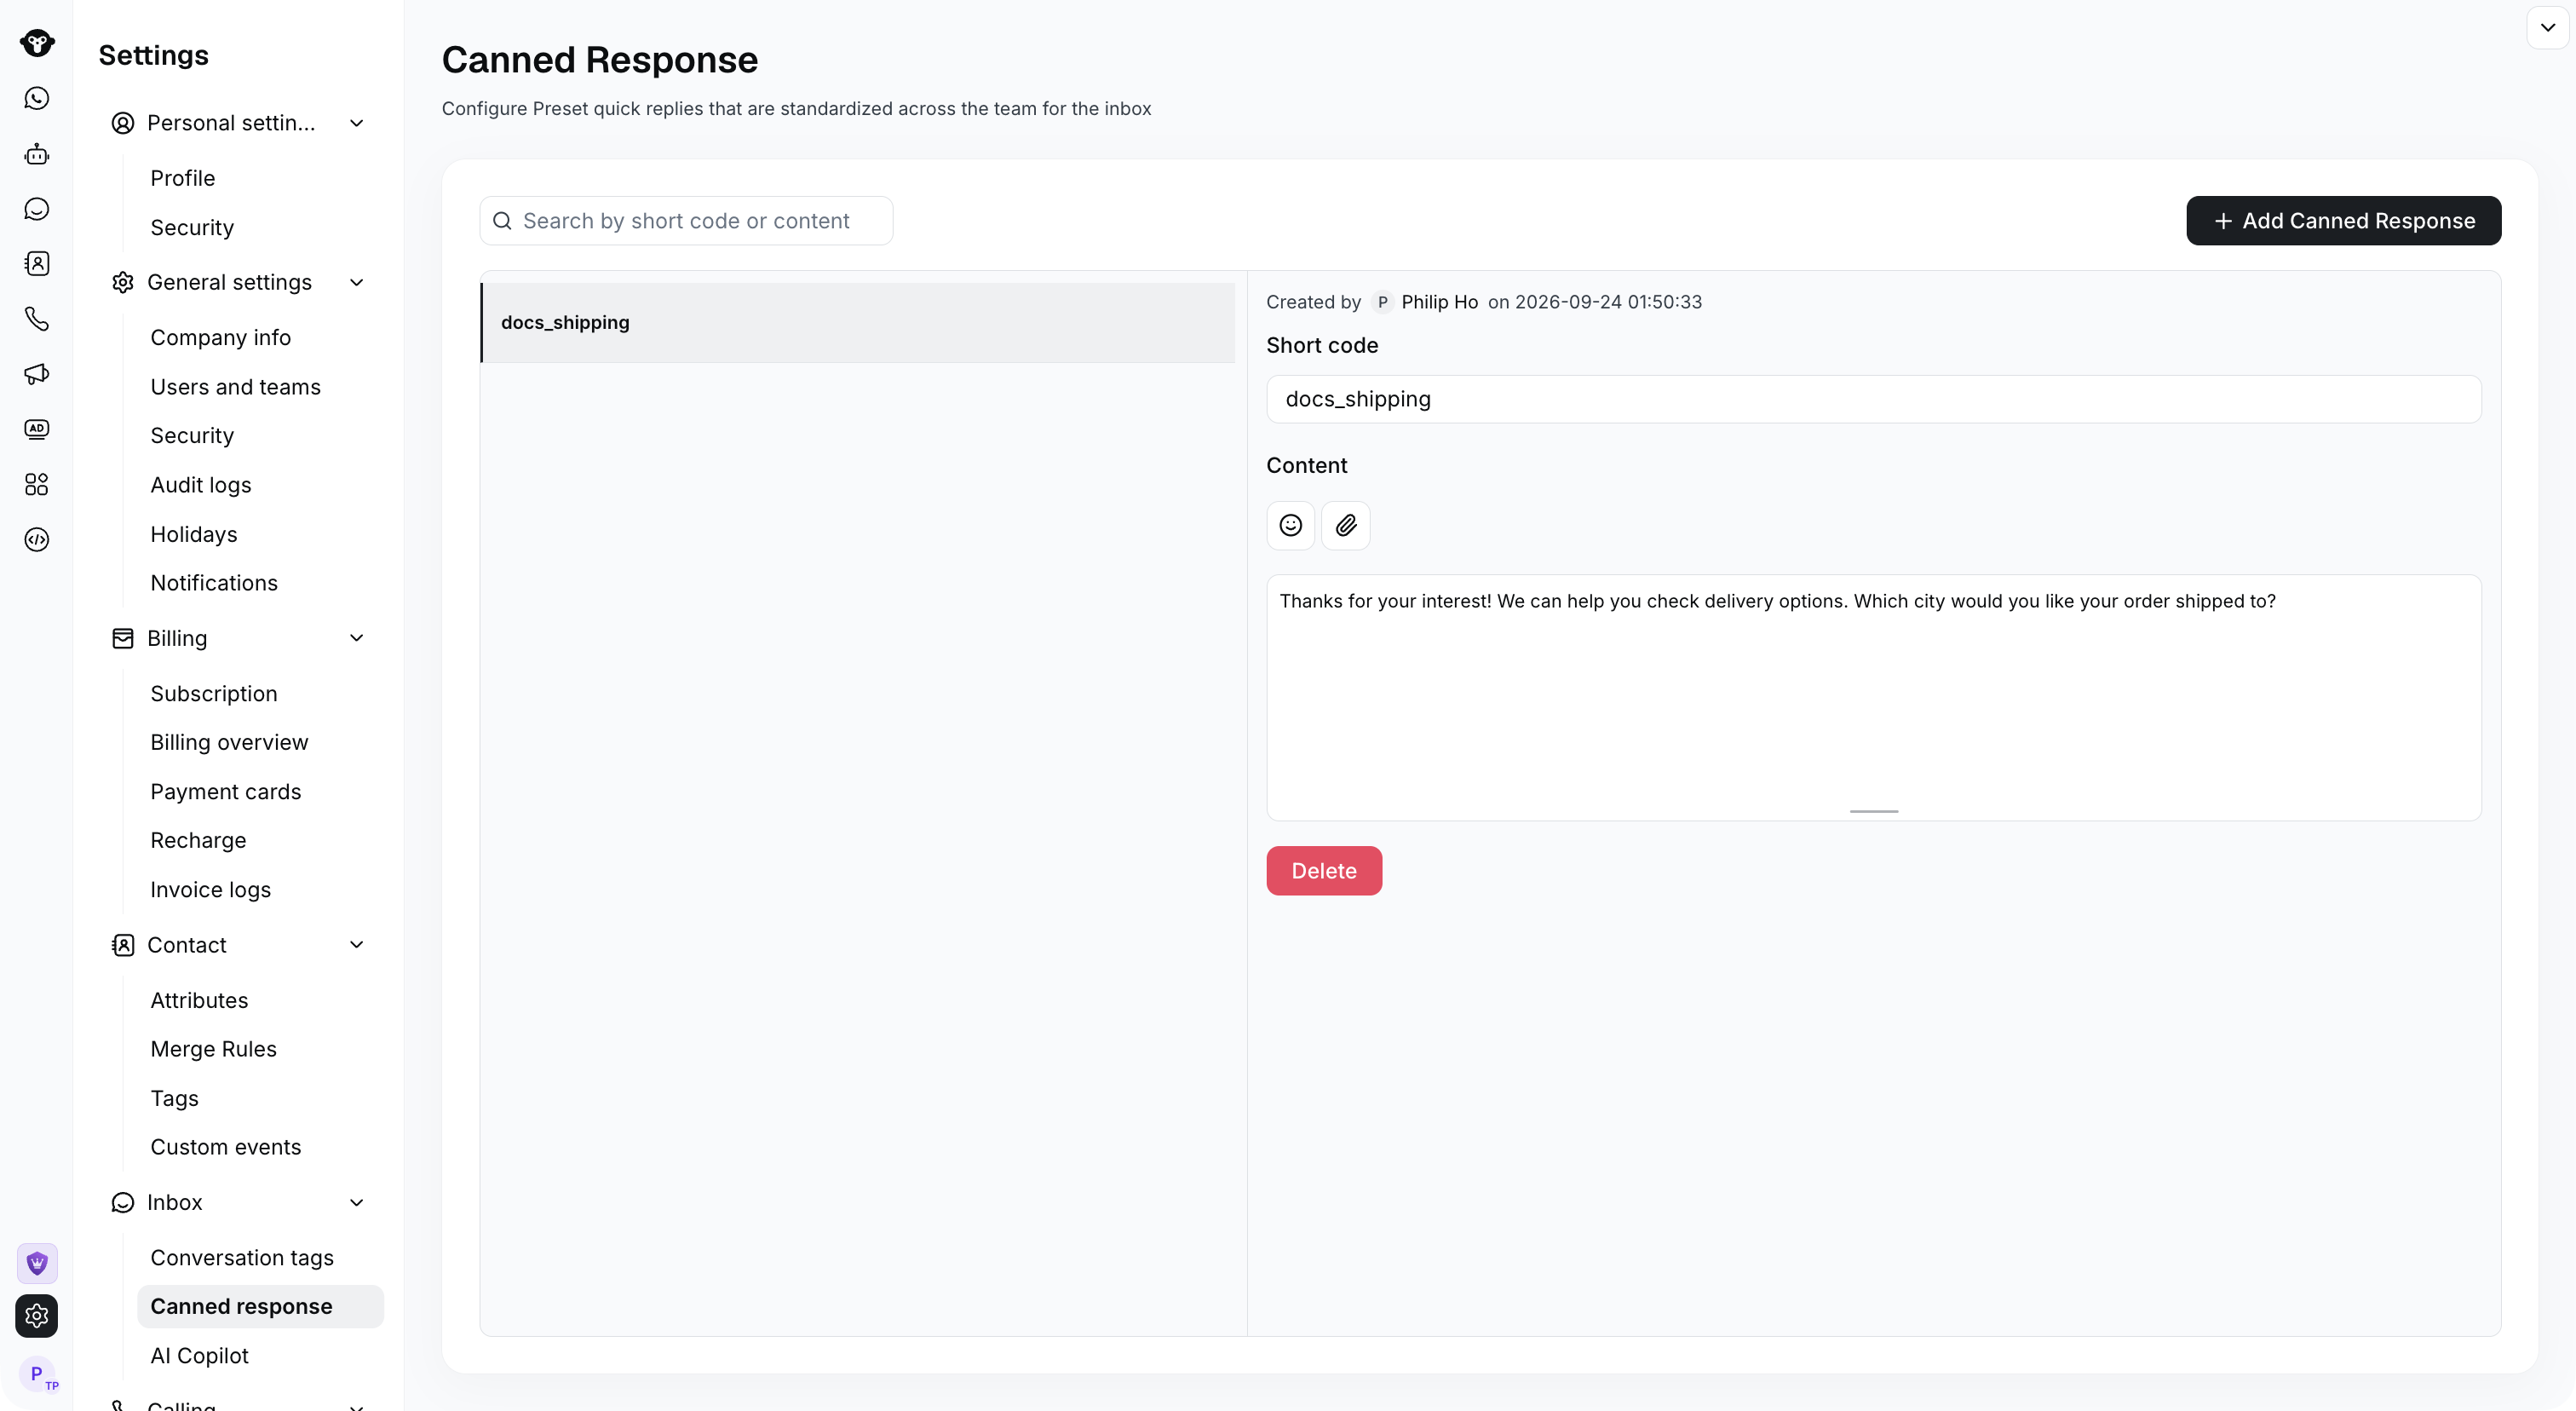Image resolution: width=2576 pixels, height=1411 pixels.
Task: Open Profile settings page
Action: [x=183, y=178]
